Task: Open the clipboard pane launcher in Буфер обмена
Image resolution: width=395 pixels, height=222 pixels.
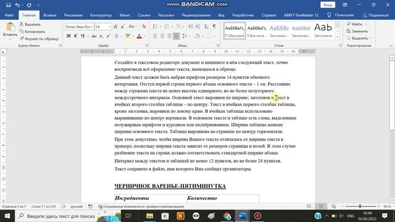Action: click(x=60, y=46)
